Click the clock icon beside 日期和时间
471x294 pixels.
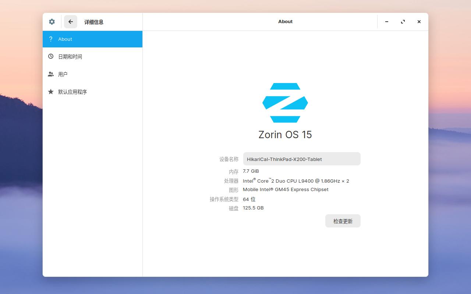[51, 56]
